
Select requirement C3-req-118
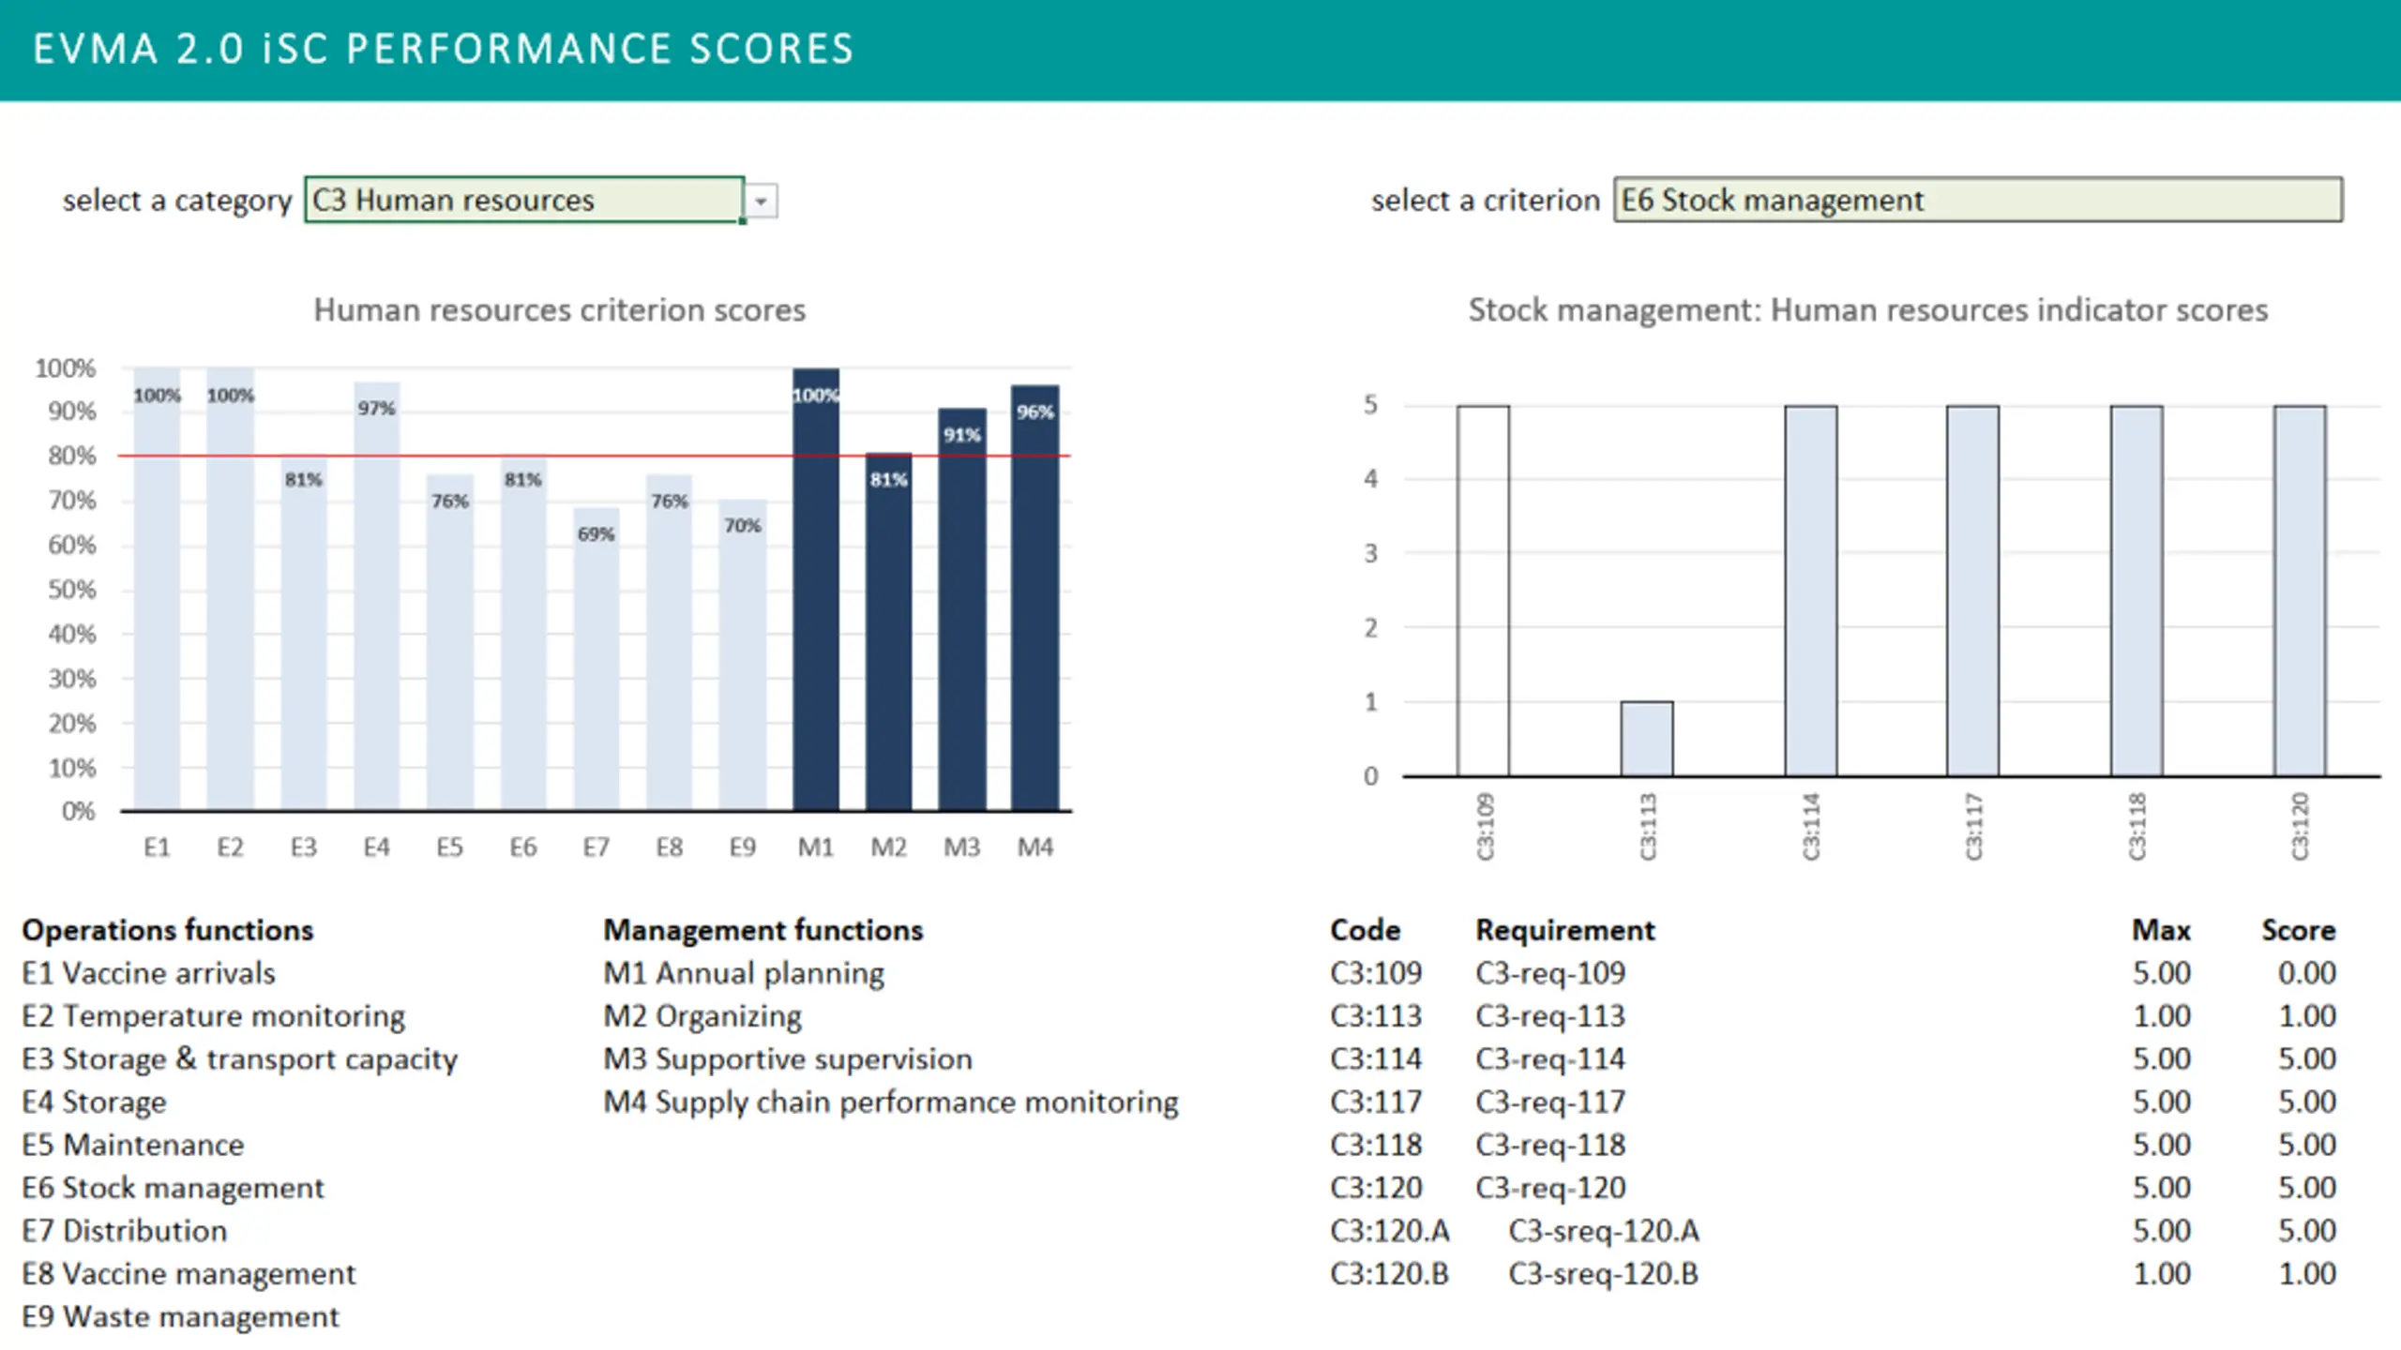pos(1550,1145)
